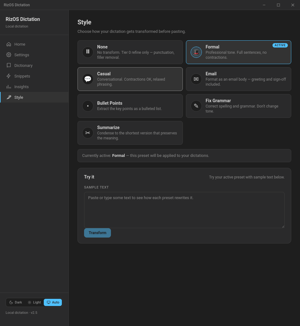Click the sun icon for Light theme
The width and height of the screenshot is (300, 326).
(29, 302)
